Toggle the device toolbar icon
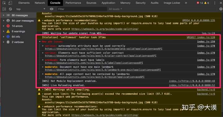This screenshot has height=117, width=223. (x=10, y=3)
